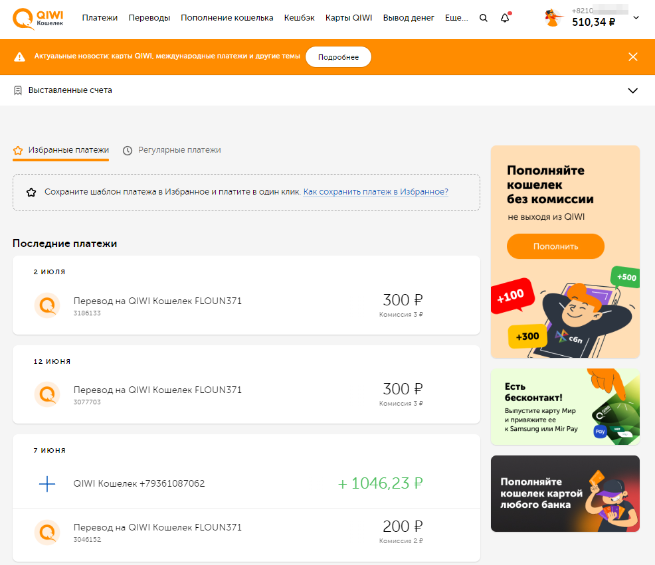Click the warning triangle icon in the orange banner
The width and height of the screenshot is (655, 565).
point(20,57)
